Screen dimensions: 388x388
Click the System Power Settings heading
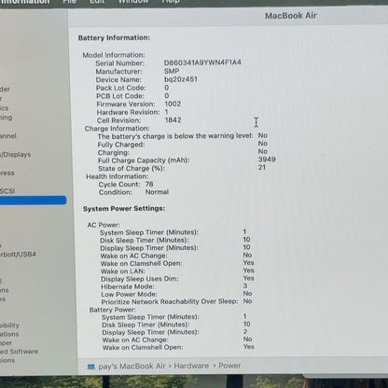[x=124, y=208]
